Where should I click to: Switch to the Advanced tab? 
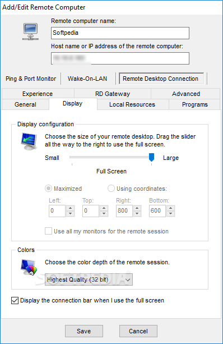(x=186, y=94)
